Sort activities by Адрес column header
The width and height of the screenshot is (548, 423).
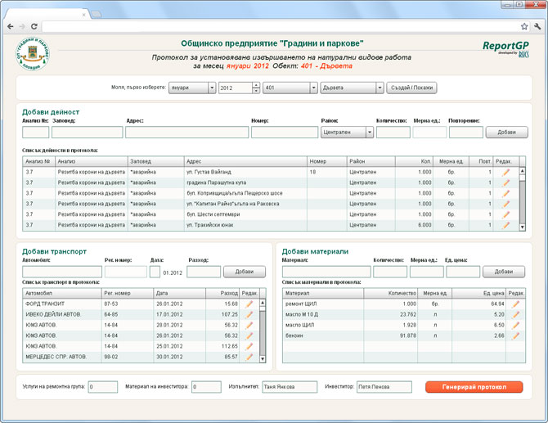tap(245, 161)
